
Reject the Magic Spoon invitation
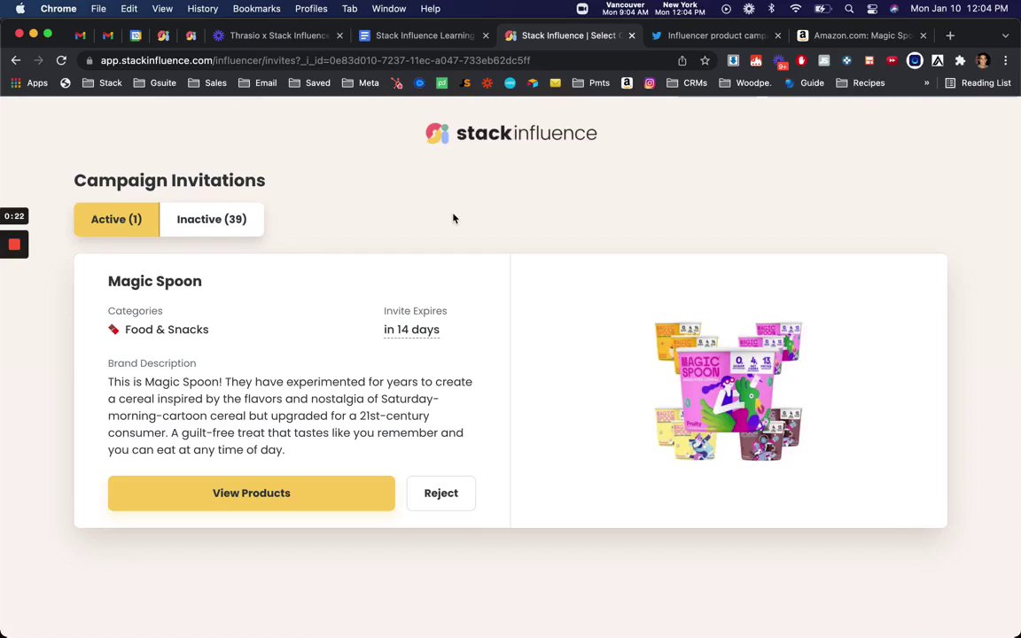[x=440, y=494]
